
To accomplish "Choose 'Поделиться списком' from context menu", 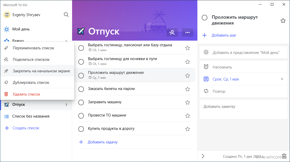I will point(37,60).
